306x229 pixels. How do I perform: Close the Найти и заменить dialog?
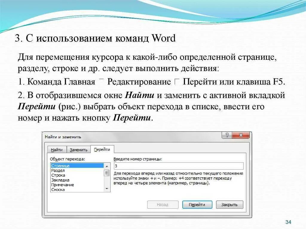(241, 135)
